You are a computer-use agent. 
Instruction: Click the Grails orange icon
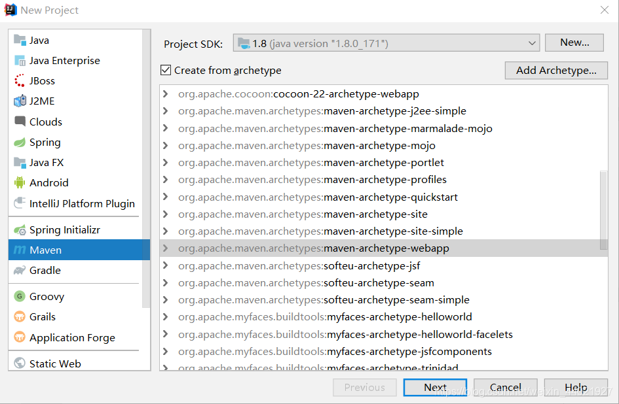(20, 316)
